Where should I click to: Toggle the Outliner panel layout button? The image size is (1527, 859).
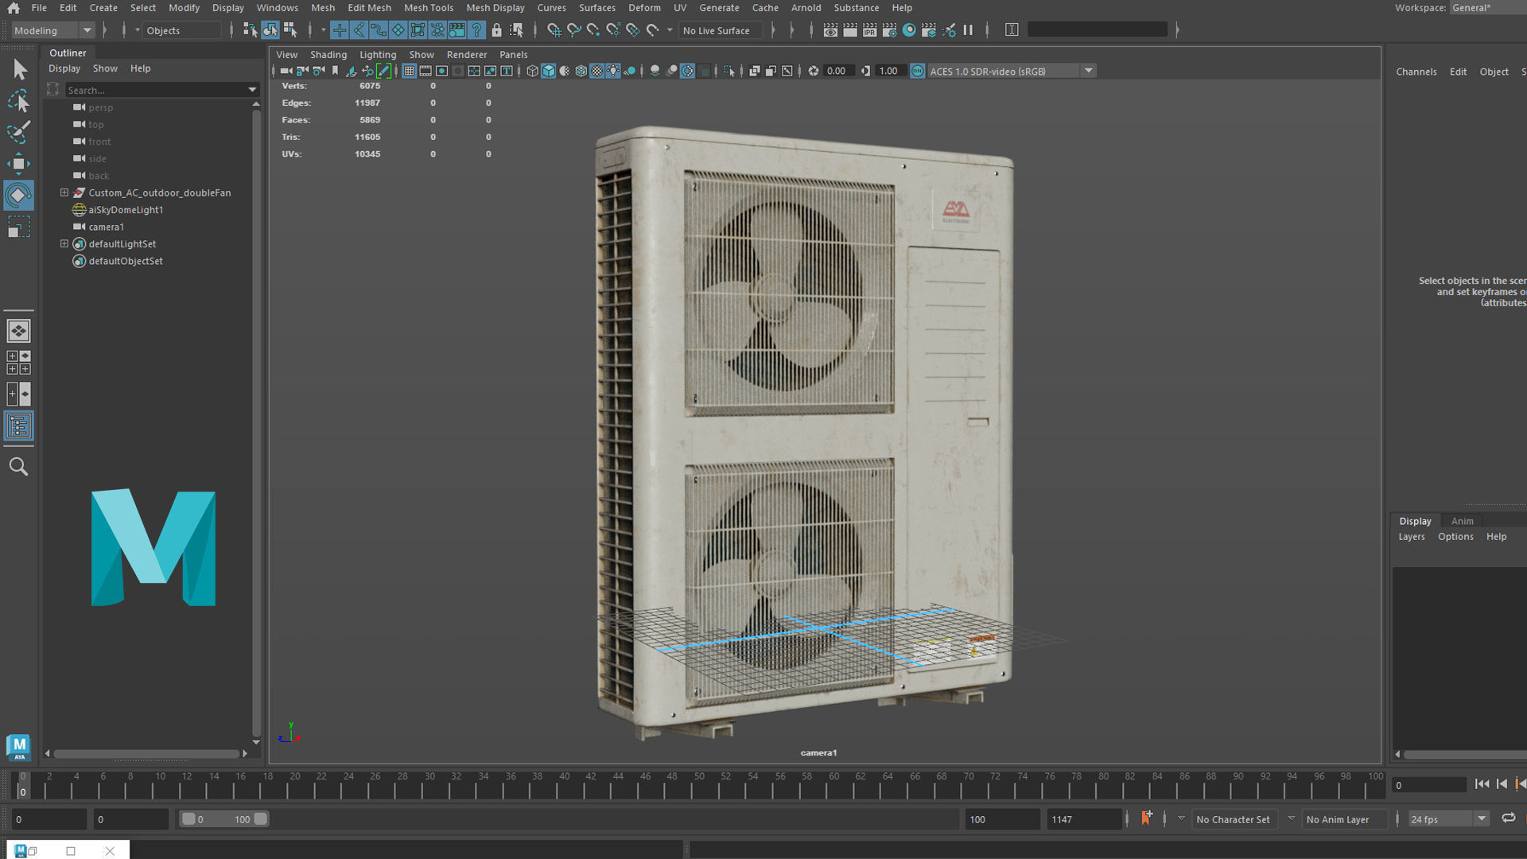point(18,426)
